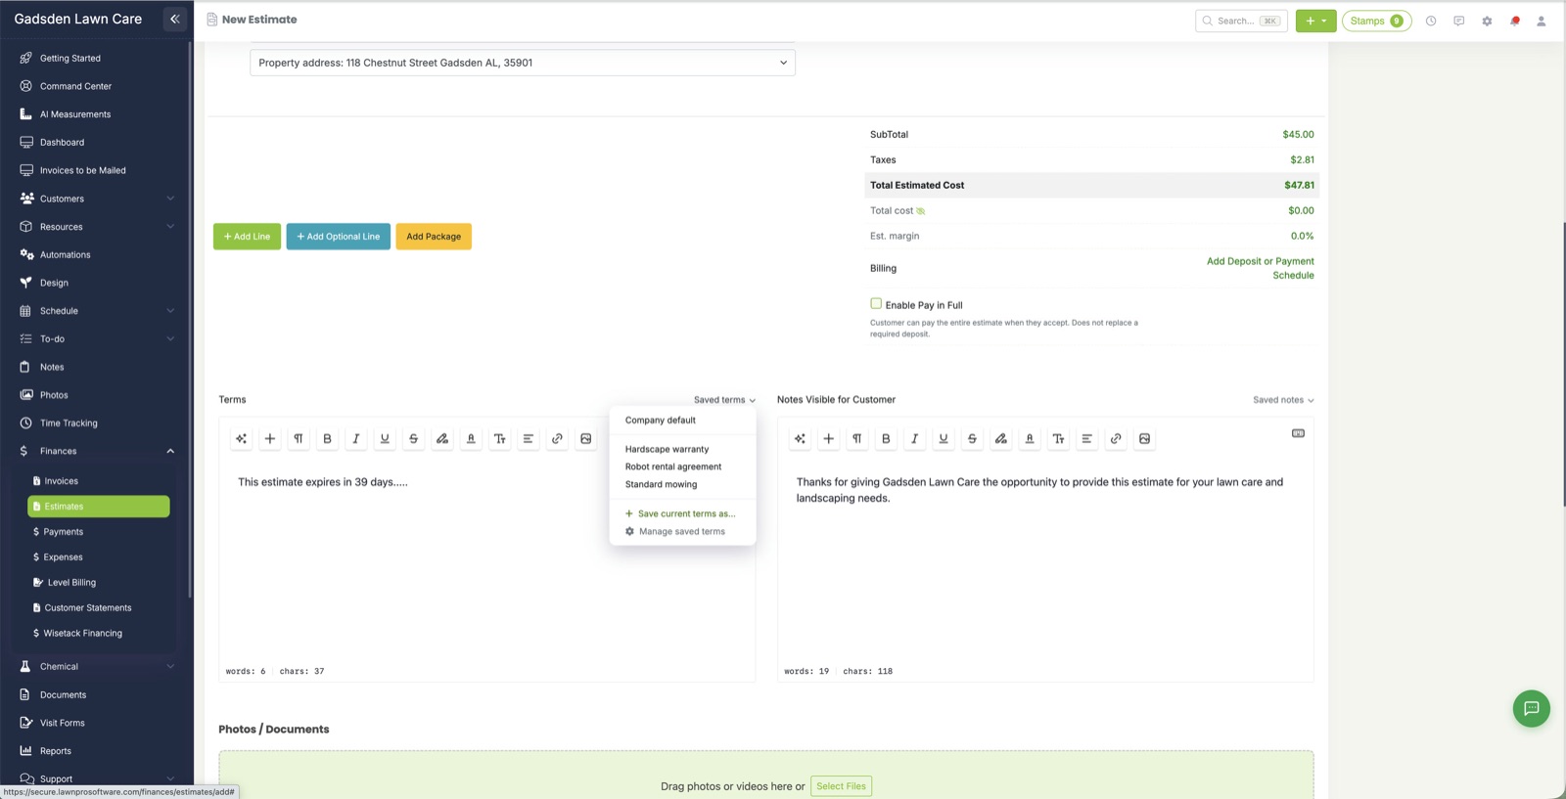
Task: Click the Stamps button
Action: 1376,21
